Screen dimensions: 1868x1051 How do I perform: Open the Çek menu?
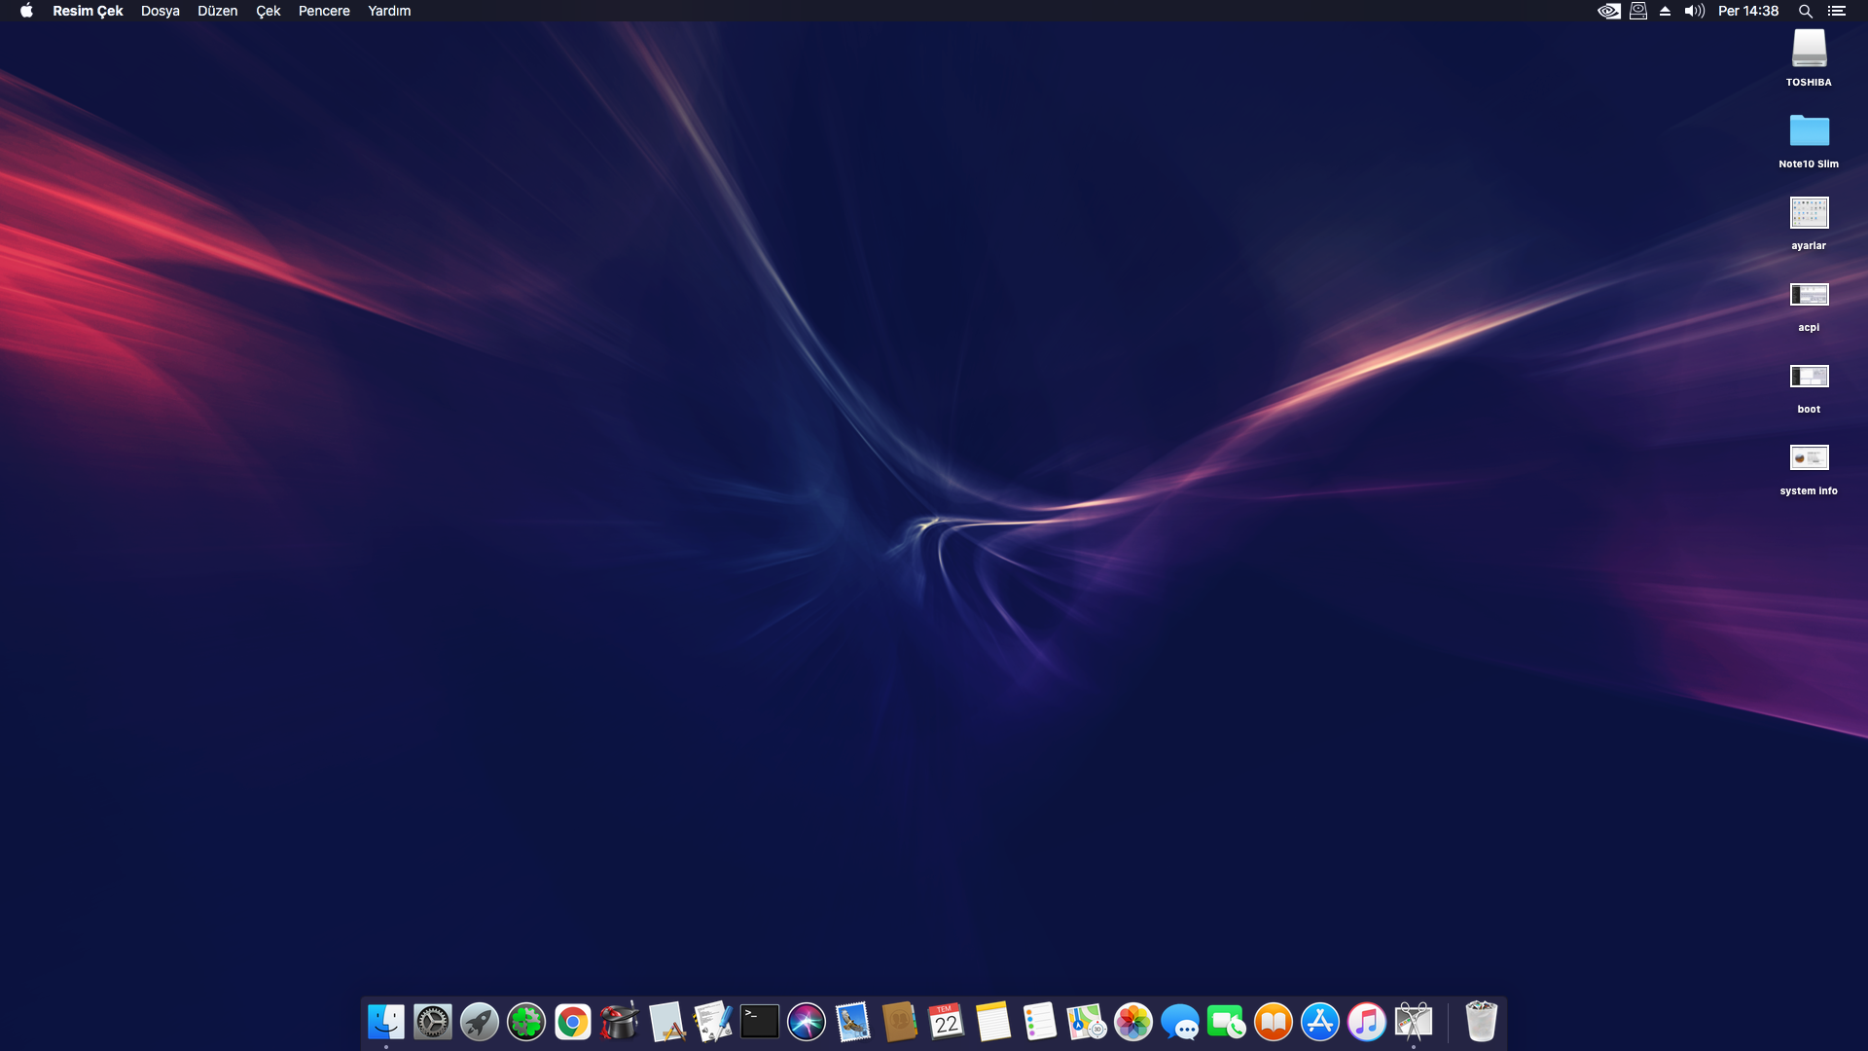click(268, 11)
